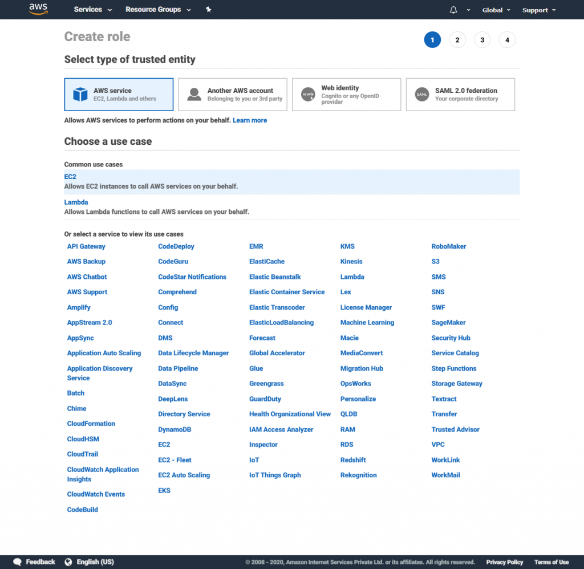This screenshot has height=569, width=584.
Task: Open the Global region dropdown
Action: click(495, 9)
